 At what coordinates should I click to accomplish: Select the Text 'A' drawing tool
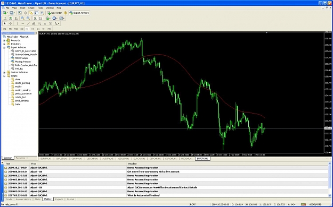tap(45, 23)
